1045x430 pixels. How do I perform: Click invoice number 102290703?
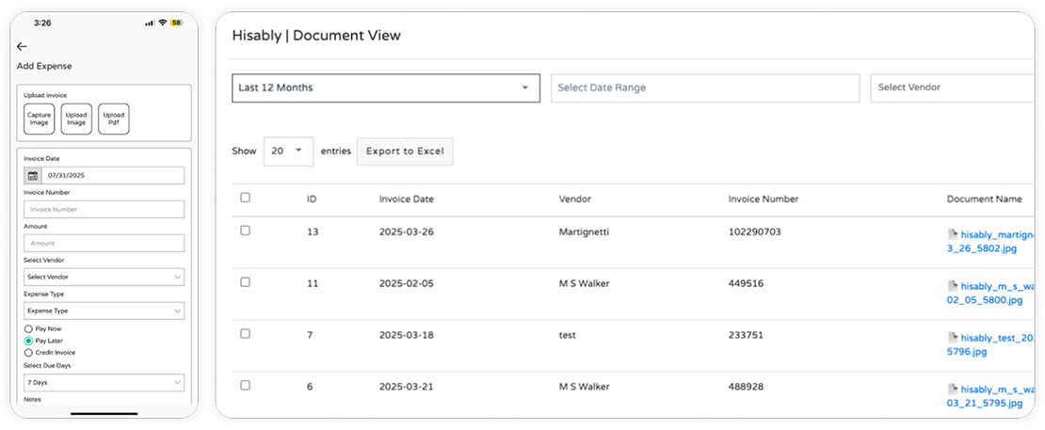pos(754,231)
